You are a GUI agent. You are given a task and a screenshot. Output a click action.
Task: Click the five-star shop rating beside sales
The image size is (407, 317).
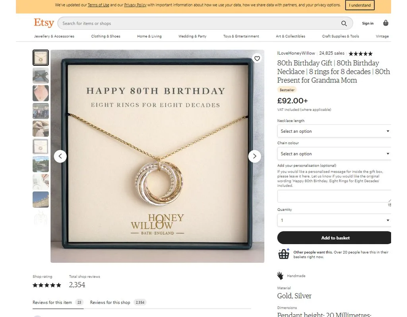pos(360,53)
